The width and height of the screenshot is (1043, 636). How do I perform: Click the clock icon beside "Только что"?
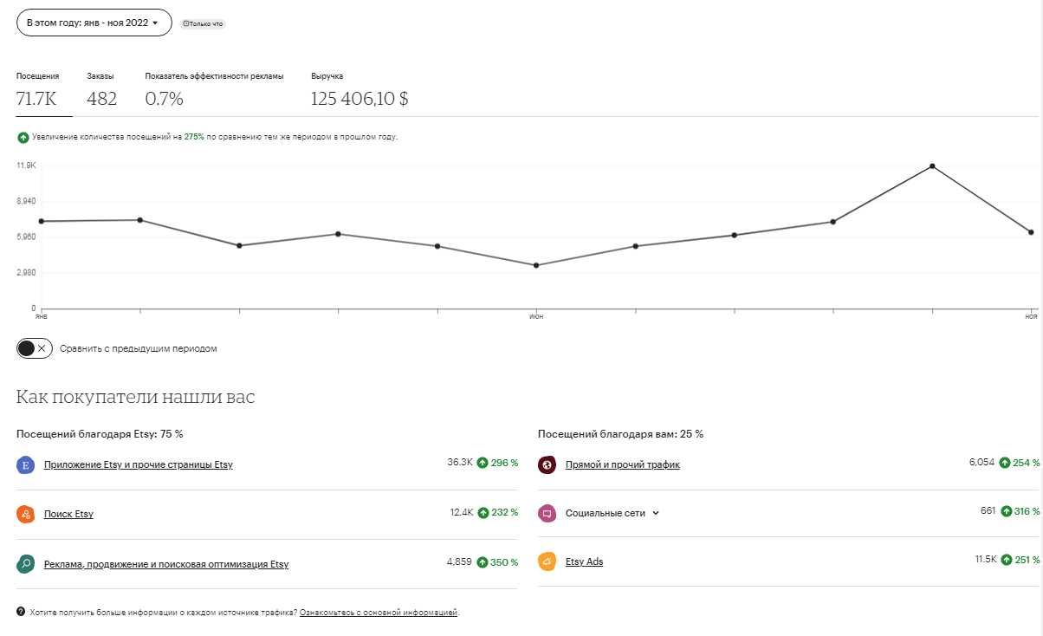(x=185, y=24)
